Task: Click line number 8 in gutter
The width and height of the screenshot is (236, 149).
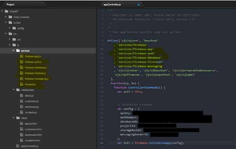Action: (103, 40)
